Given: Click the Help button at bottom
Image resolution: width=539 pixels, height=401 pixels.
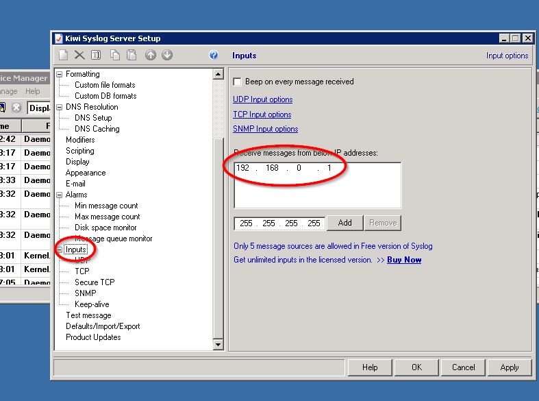Looking at the screenshot, I should coord(370,367).
